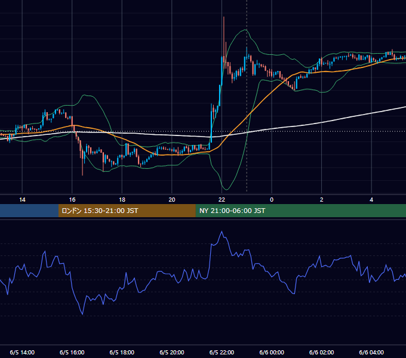This screenshot has height=358, width=406.
Task: Click the 20 hour label on upper axis
Action: [172, 200]
